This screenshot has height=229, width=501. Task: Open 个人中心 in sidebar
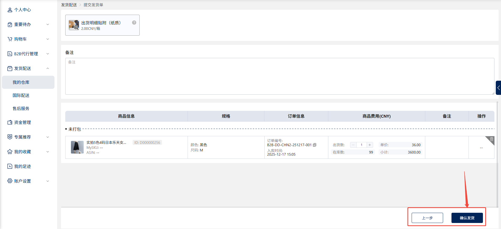(23, 10)
